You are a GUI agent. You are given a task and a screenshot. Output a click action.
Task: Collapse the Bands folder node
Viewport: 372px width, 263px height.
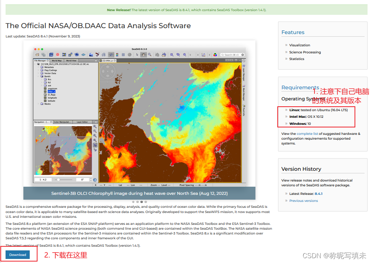point(38,76)
